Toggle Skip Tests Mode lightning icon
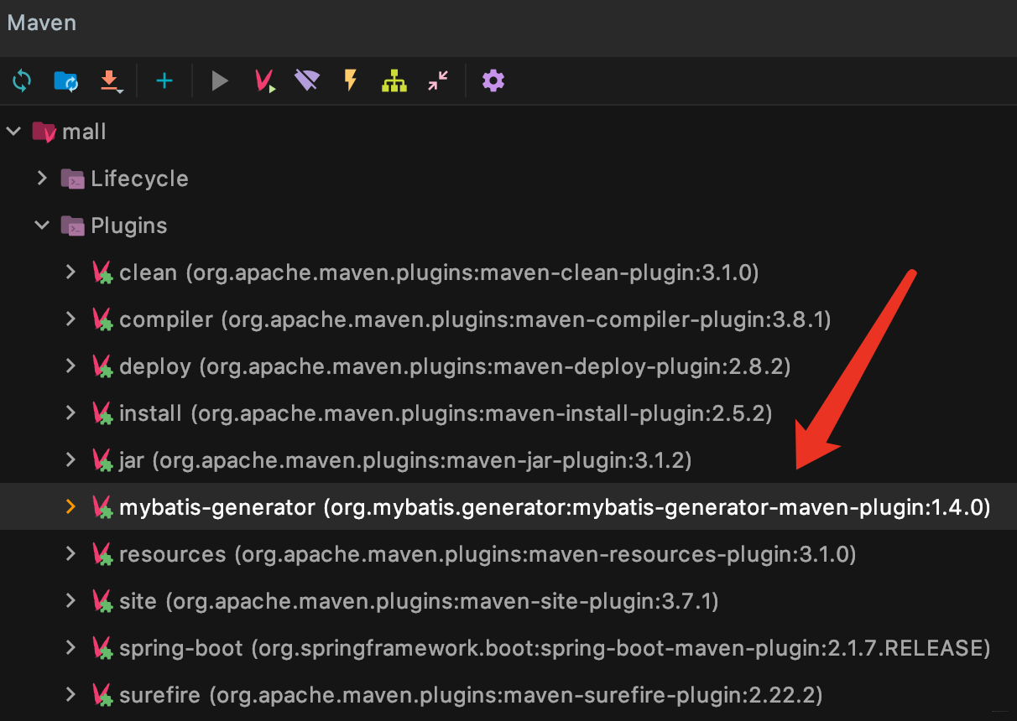Screen dimensions: 1017x721 point(351,80)
